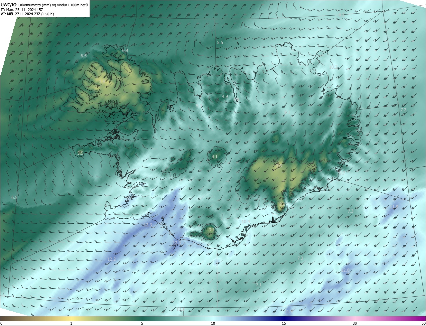This screenshot has height=326, width=426.
Task: Click the 4.1 label on Hofsjökull glacier
Action: click(215, 157)
